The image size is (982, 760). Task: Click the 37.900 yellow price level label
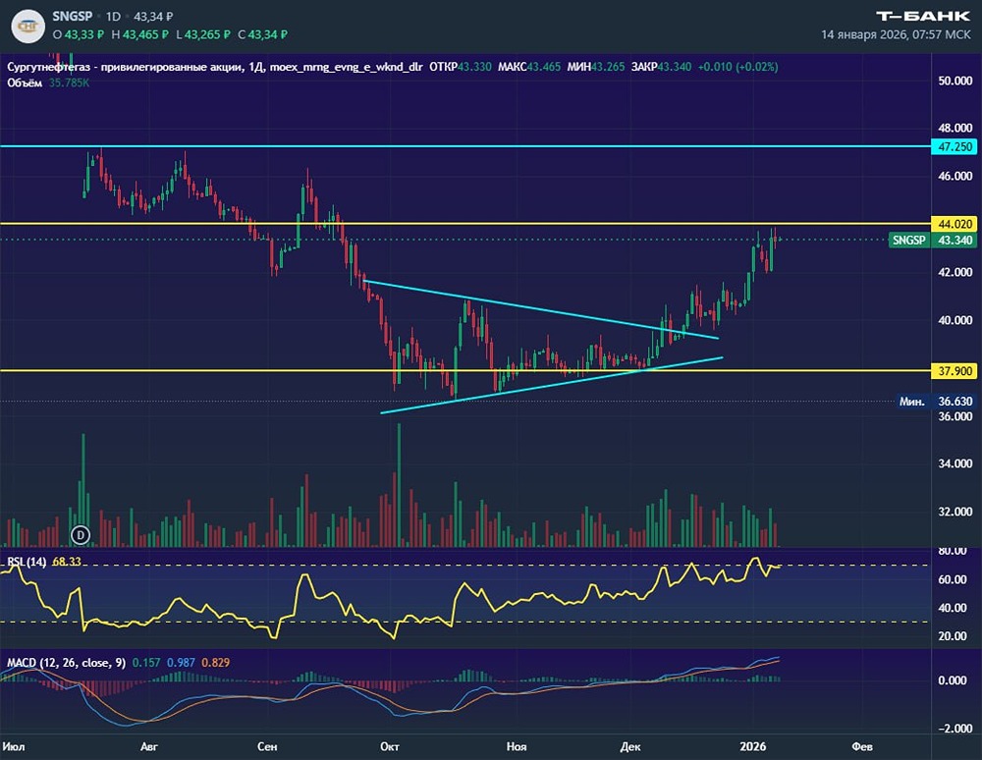[955, 371]
